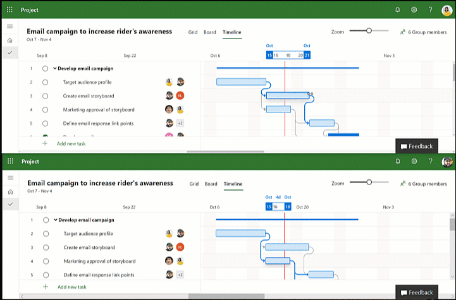The height and width of the screenshot is (300, 456).
Task: Mark Target audience profile complete in top window
Action: tap(45, 82)
